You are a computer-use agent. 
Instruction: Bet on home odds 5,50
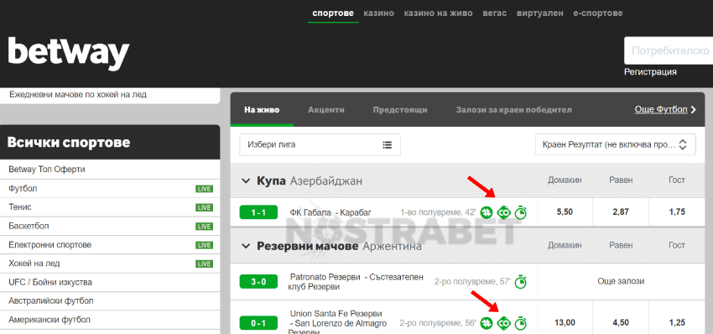pos(565,212)
